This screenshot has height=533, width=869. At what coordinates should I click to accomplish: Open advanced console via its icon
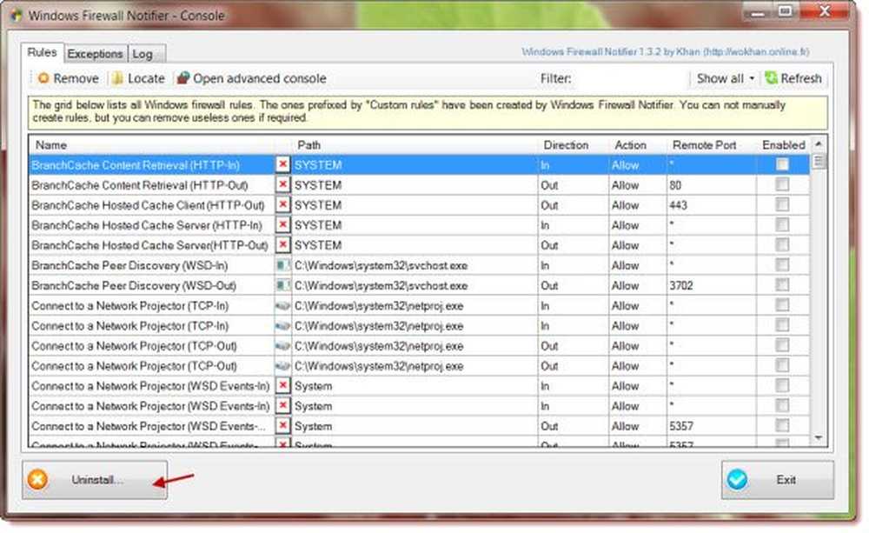(182, 78)
